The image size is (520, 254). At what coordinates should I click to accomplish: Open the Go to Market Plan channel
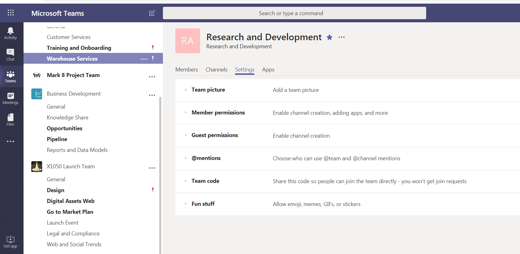[x=70, y=212]
